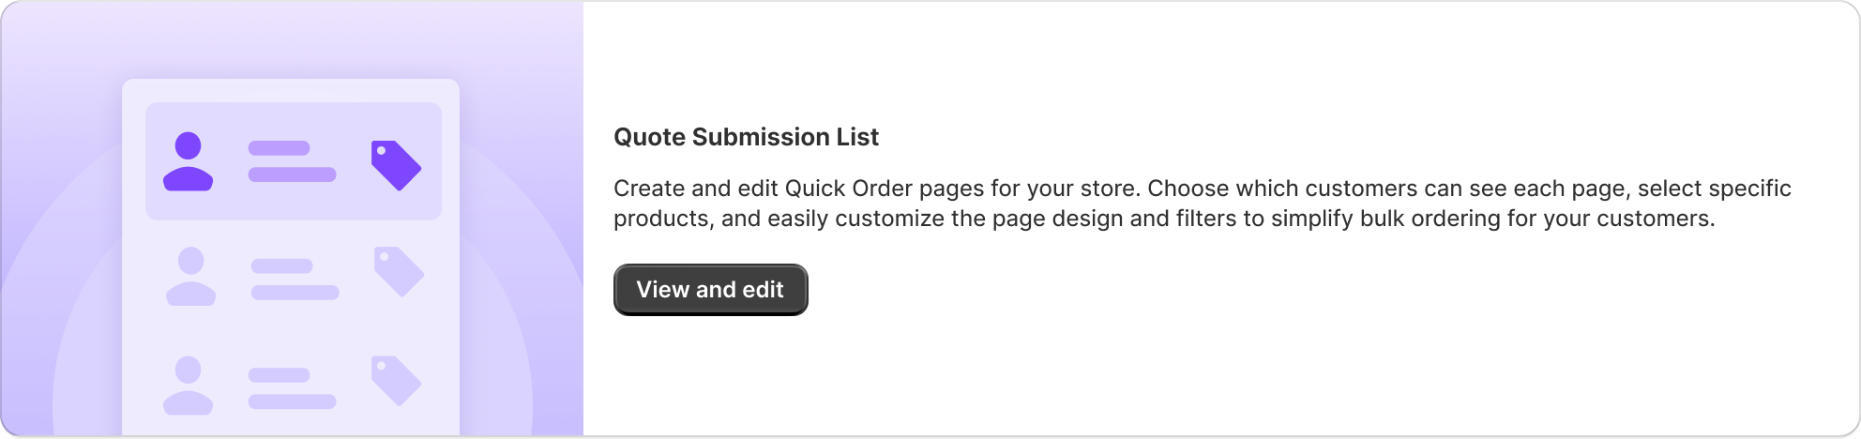Click the faded tag icon in the bottom row
This screenshot has width=1861, height=439.
pyautogui.click(x=396, y=380)
